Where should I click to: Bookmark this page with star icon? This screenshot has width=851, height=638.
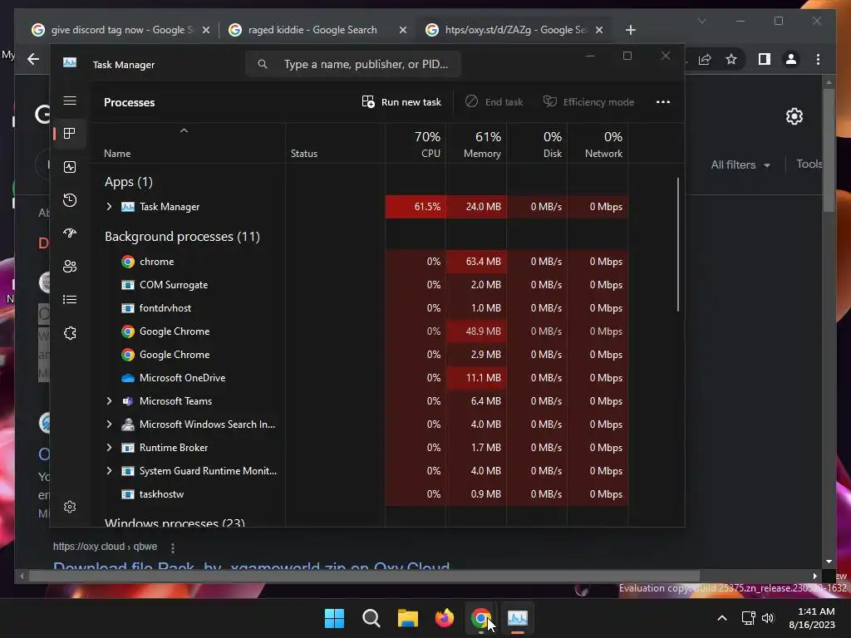(731, 59)
